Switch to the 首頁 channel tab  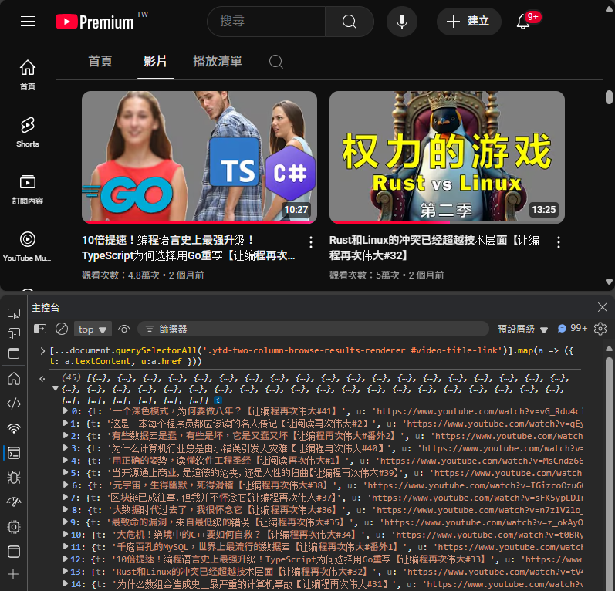(100, 62)
